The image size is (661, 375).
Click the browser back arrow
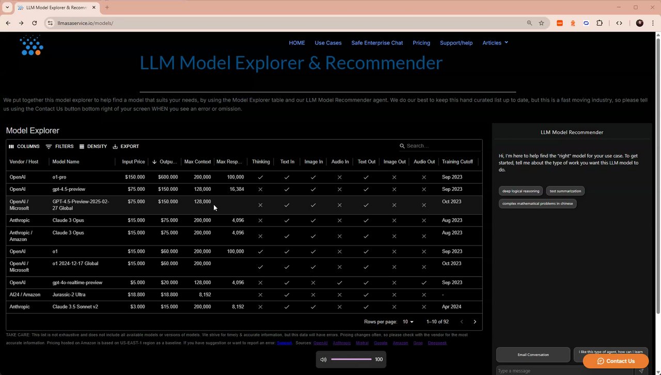tap(8, 23)
